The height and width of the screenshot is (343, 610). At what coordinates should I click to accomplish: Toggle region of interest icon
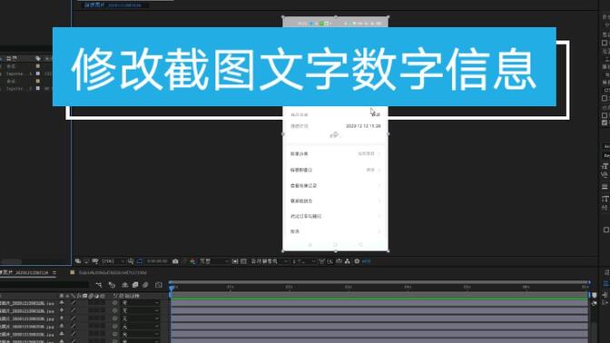tap(235, 261)
